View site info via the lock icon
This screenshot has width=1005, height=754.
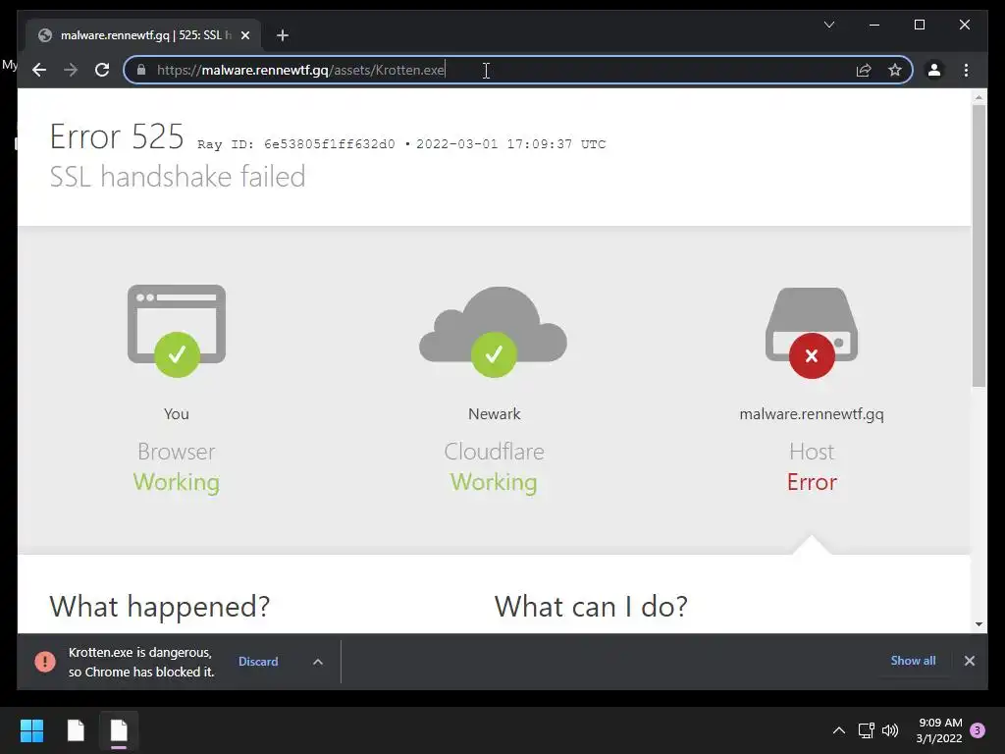(141, 70)
